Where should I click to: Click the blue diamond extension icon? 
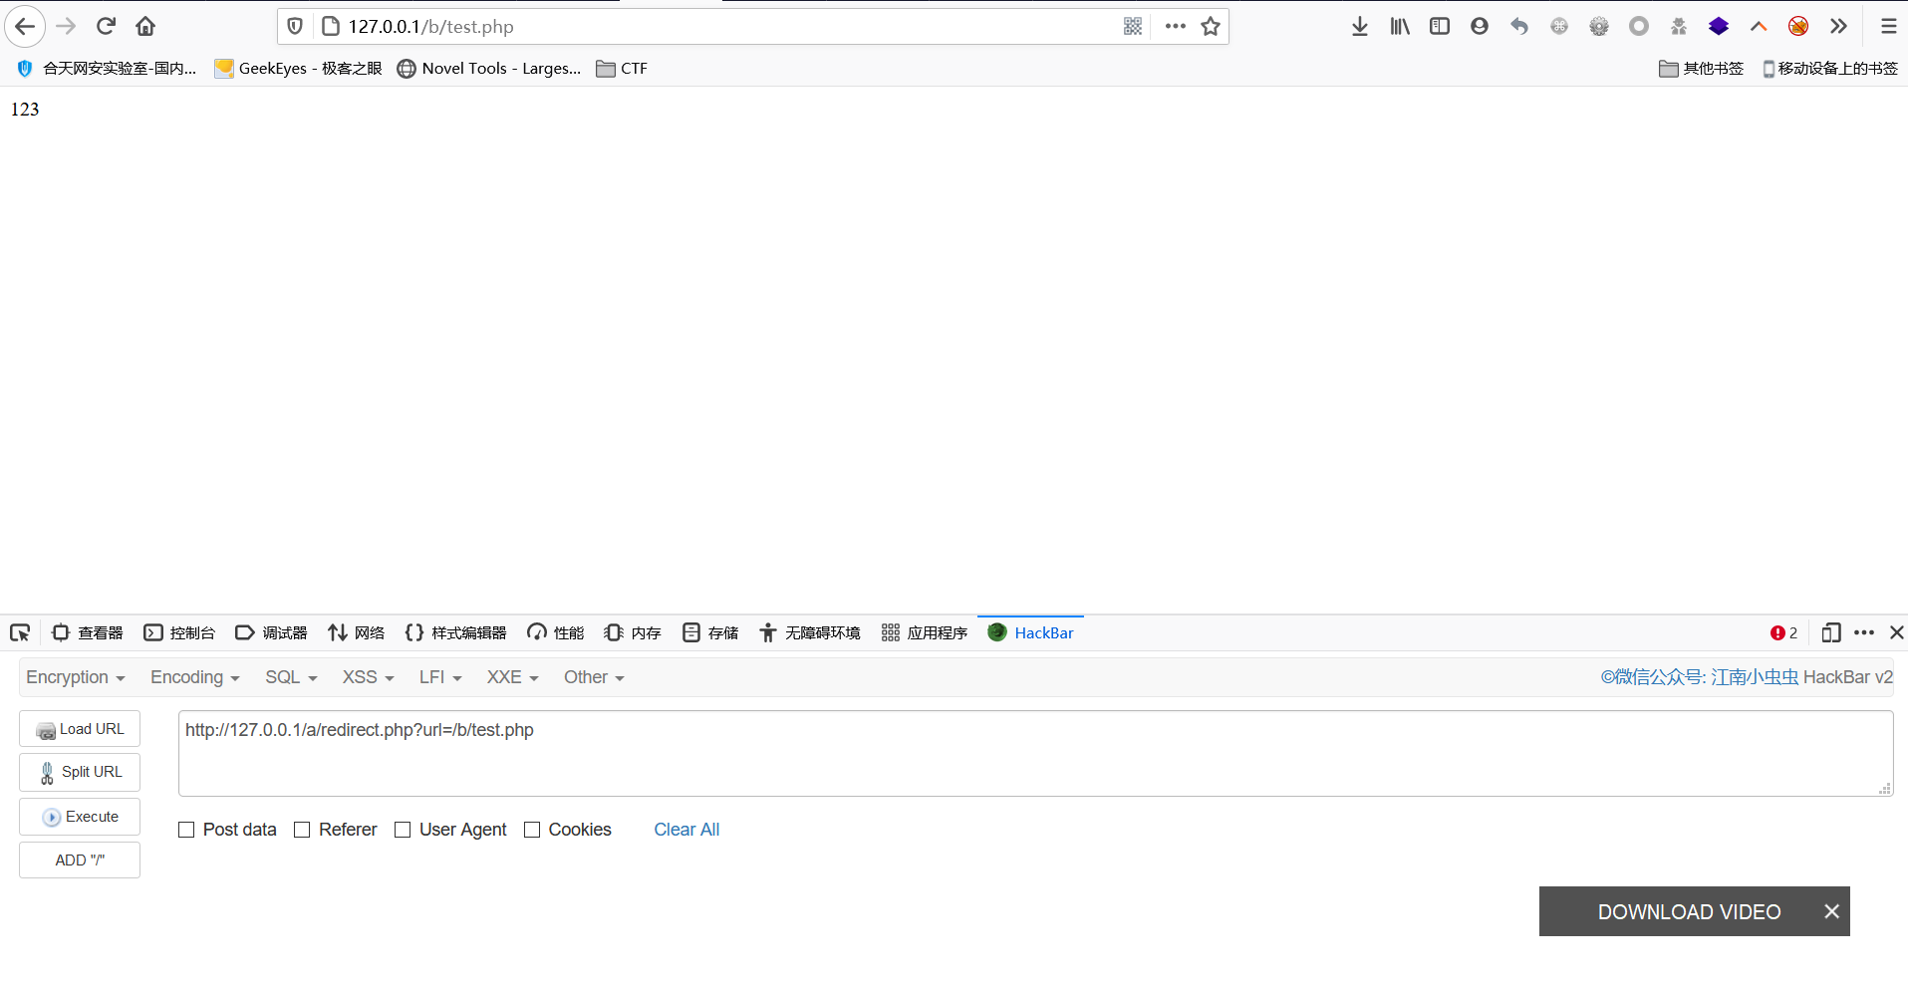(1719, 26)
